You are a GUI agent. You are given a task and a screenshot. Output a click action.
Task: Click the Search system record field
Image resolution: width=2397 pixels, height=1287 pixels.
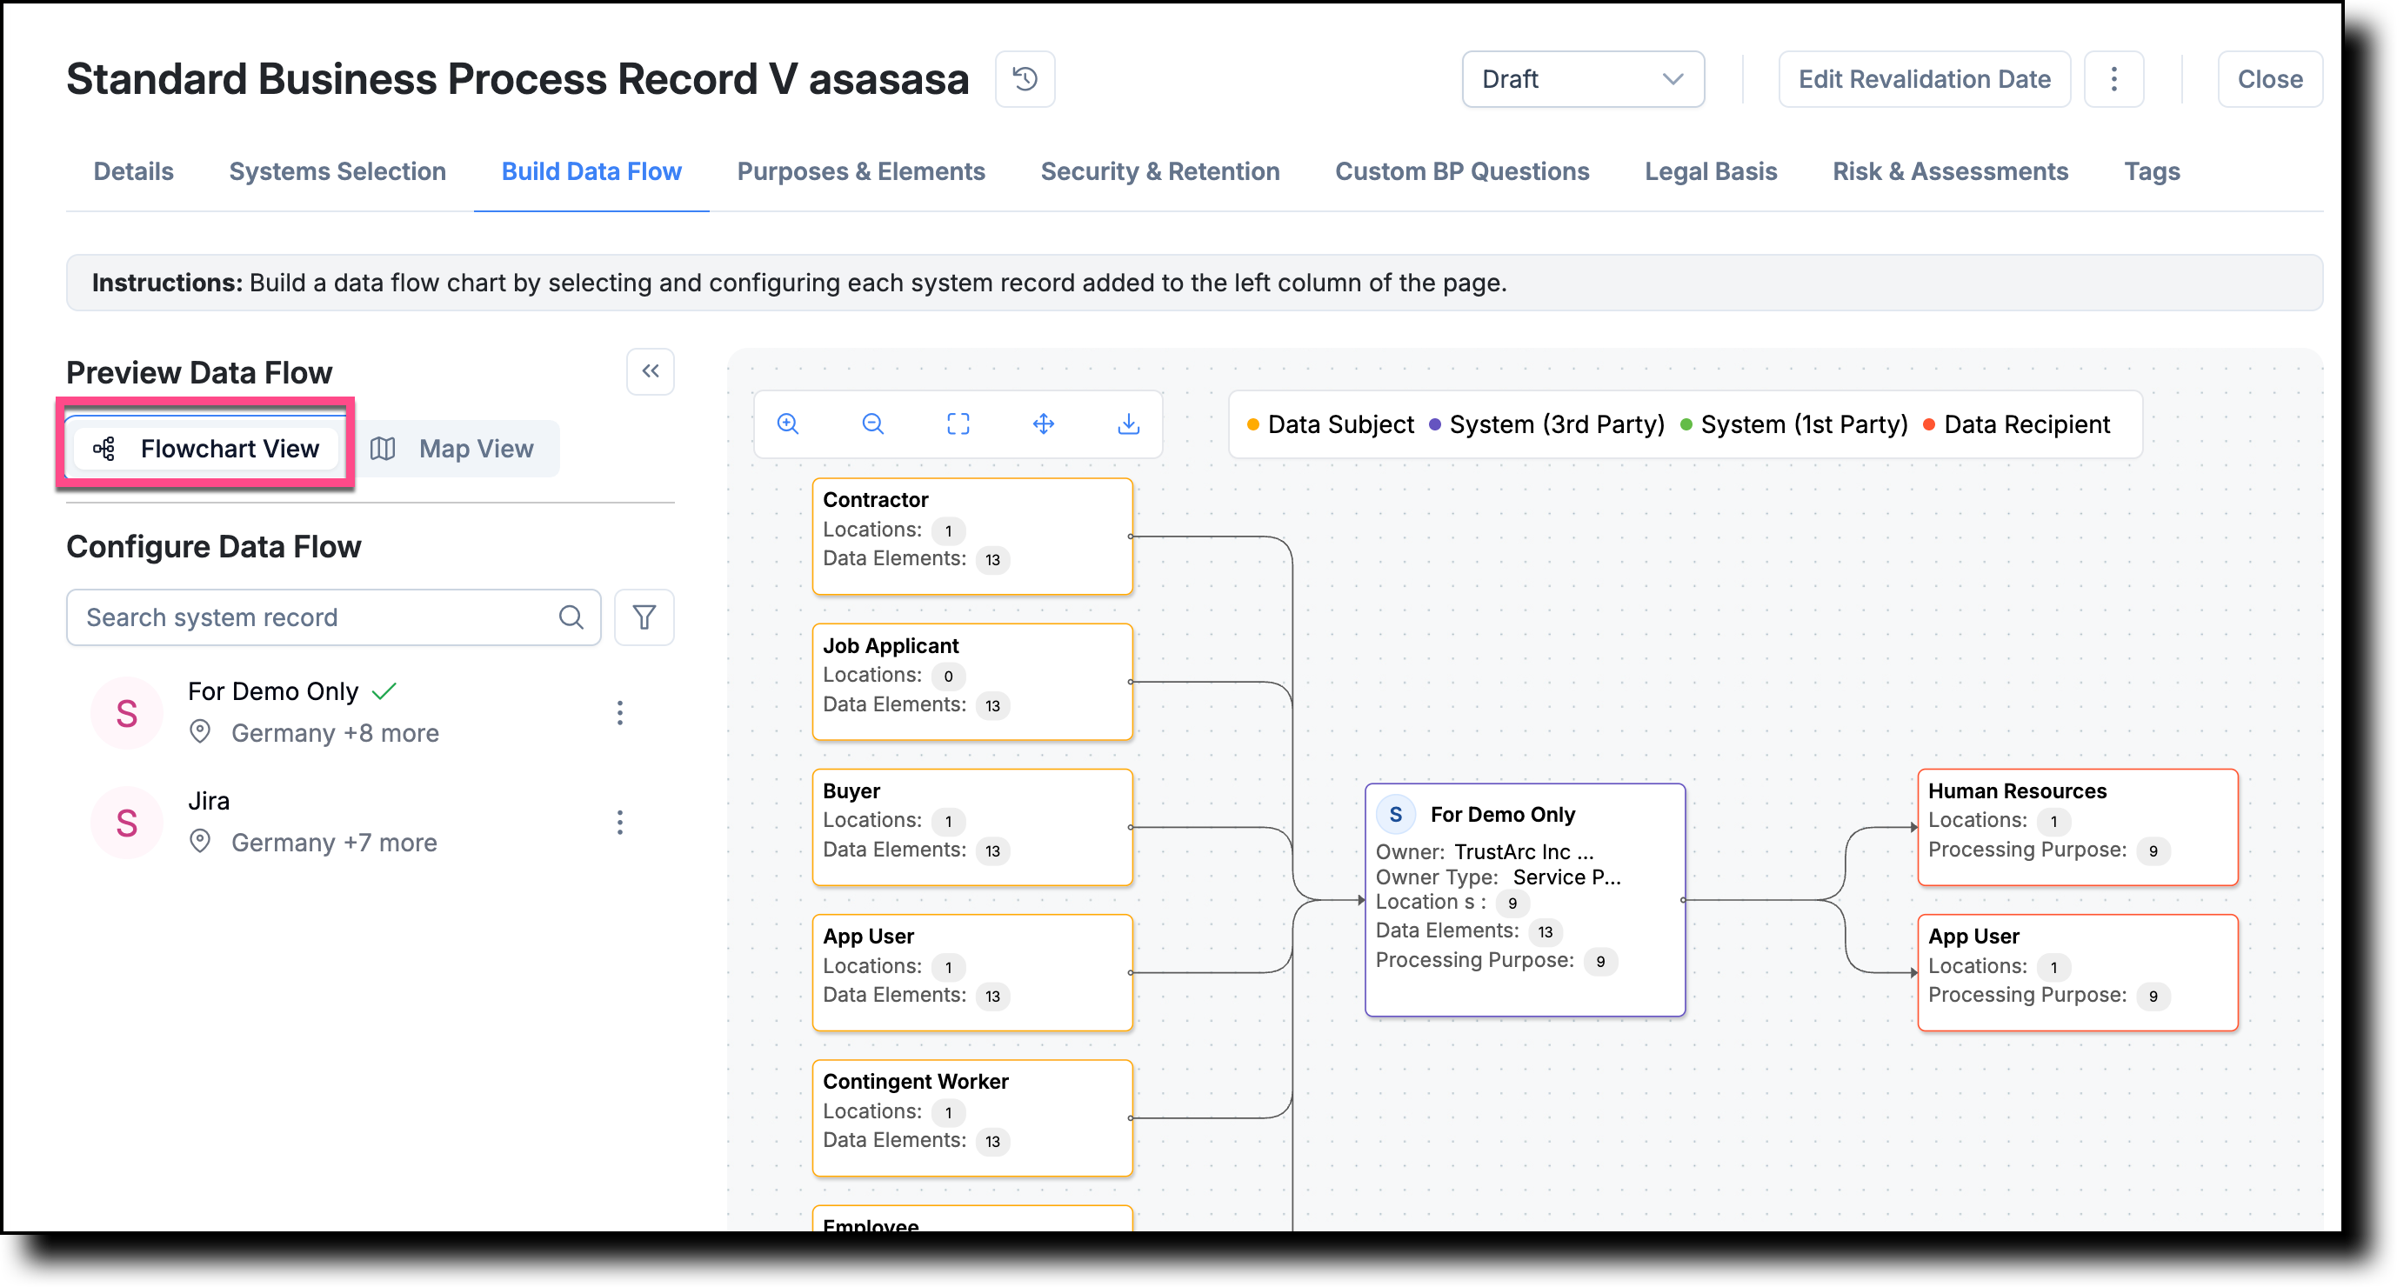333,617
